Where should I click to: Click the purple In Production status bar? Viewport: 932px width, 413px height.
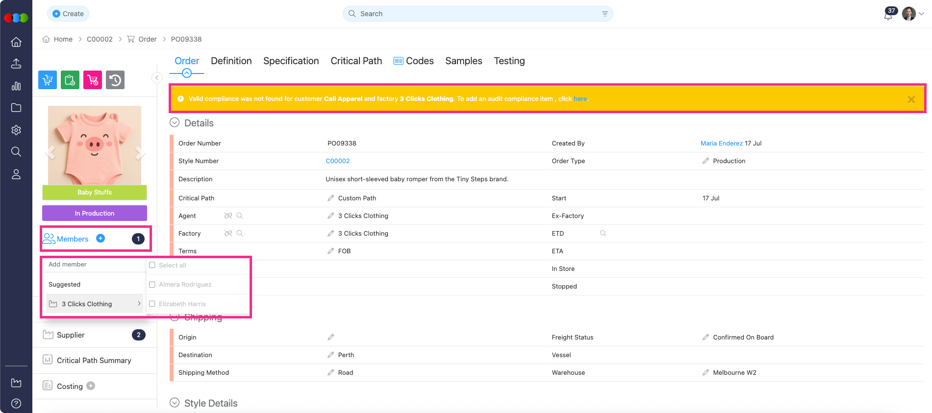(x=95, y=213)
